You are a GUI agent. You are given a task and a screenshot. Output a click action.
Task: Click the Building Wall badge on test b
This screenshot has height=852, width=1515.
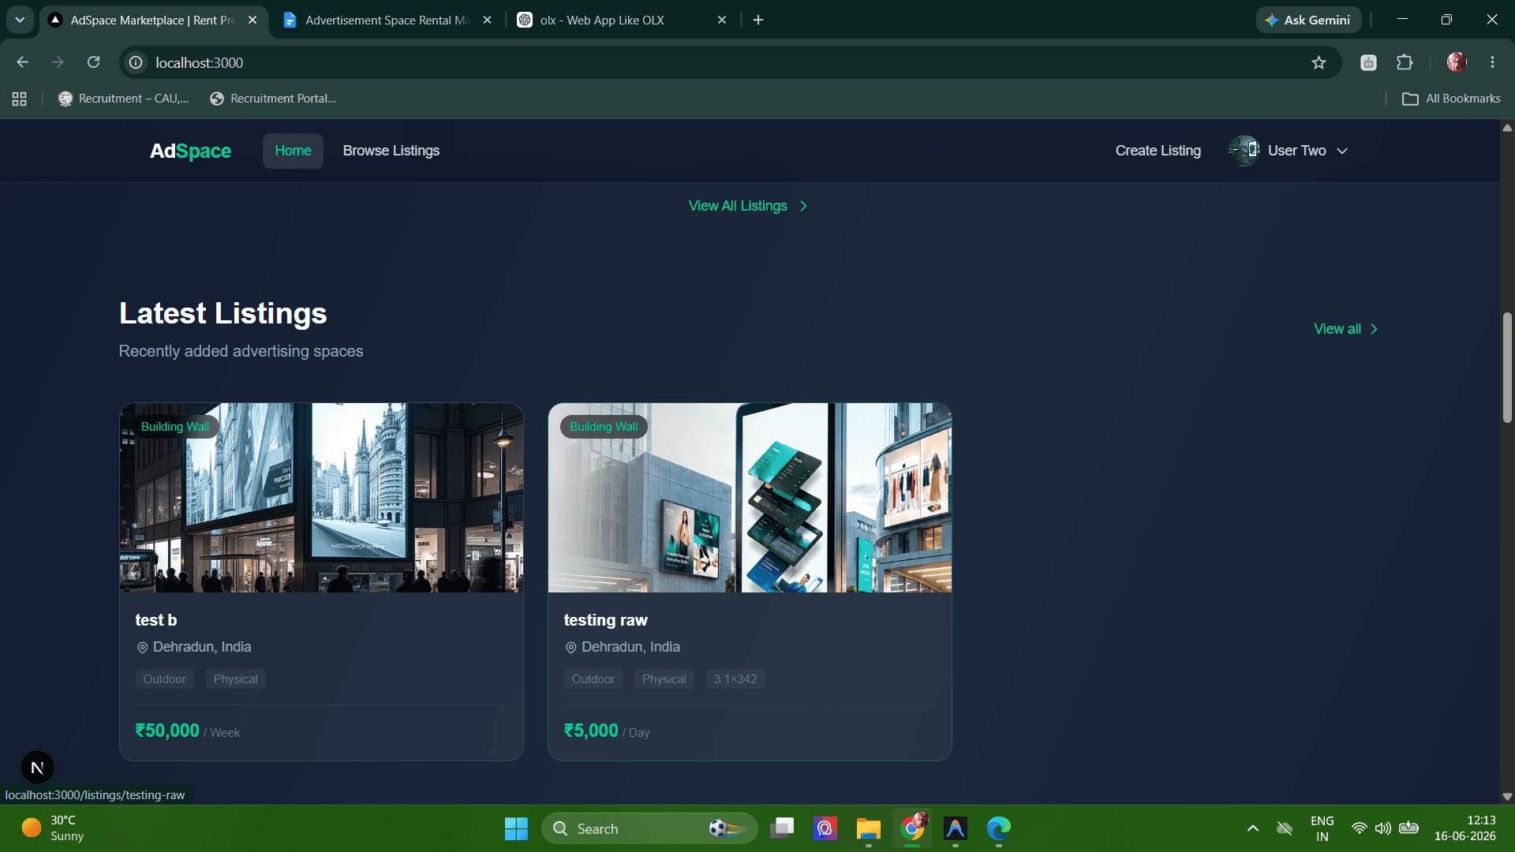point(174,427)
